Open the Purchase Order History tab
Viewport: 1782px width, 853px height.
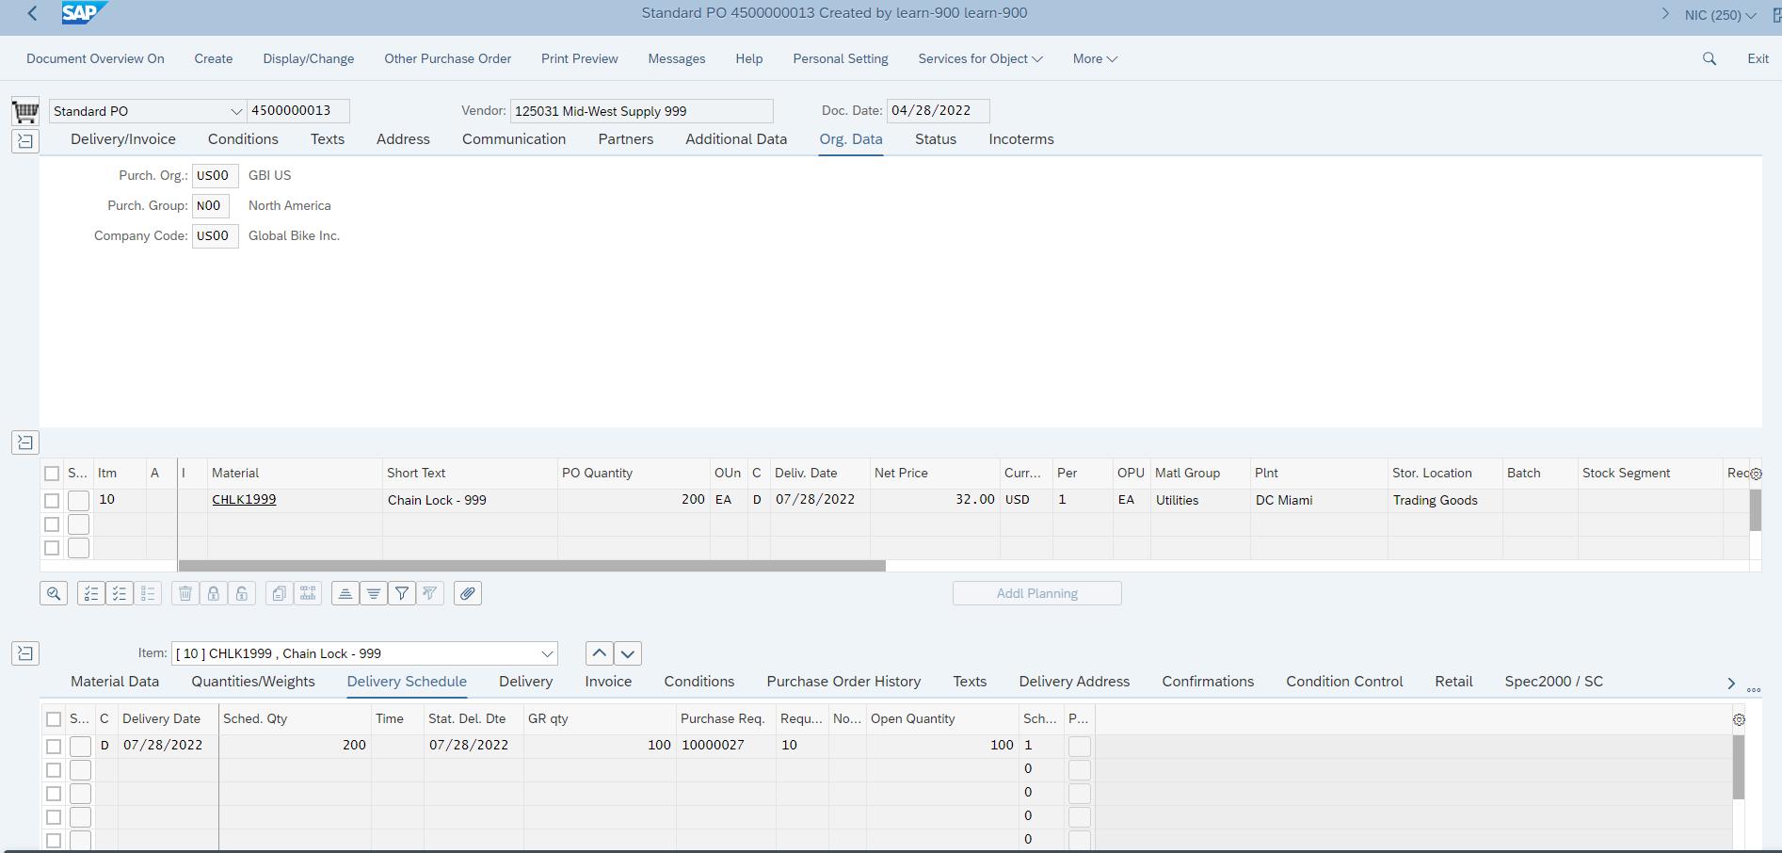(843, 681)
